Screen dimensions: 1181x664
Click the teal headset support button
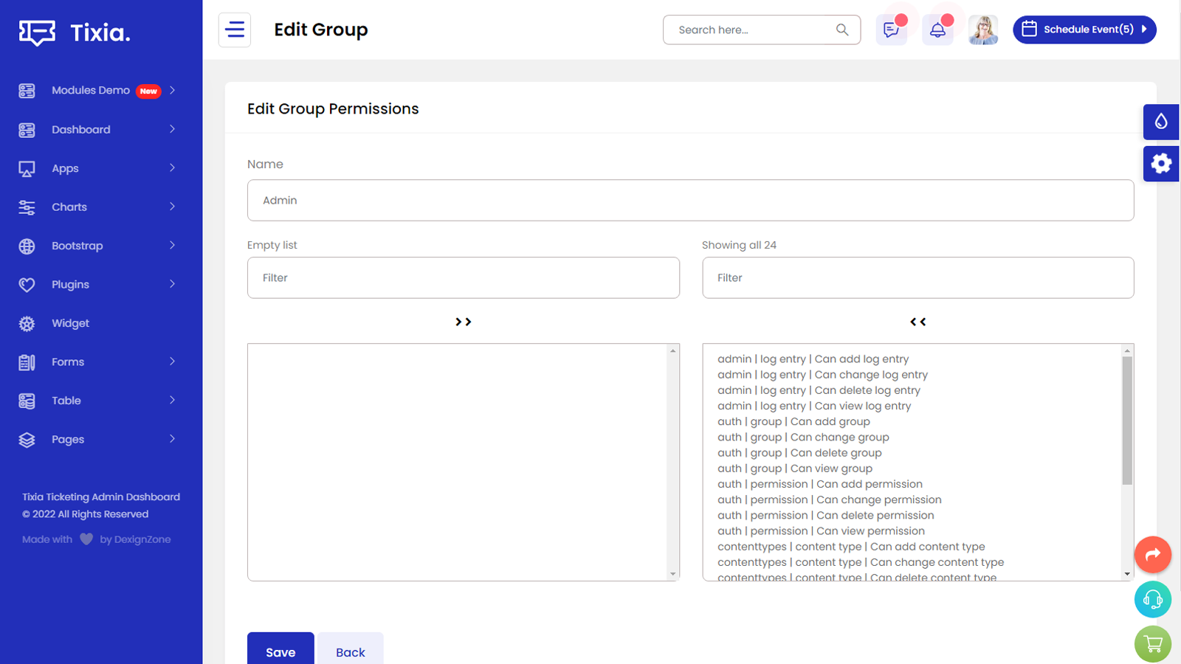(x=1153, y=600)
